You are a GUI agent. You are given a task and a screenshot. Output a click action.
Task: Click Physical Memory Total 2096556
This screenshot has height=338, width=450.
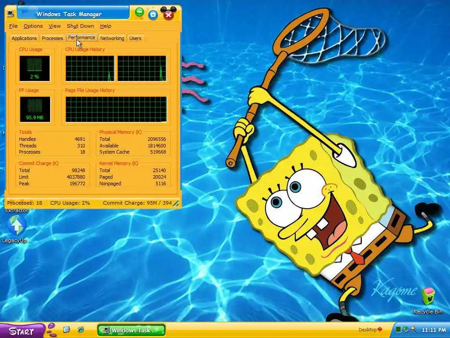157,139
